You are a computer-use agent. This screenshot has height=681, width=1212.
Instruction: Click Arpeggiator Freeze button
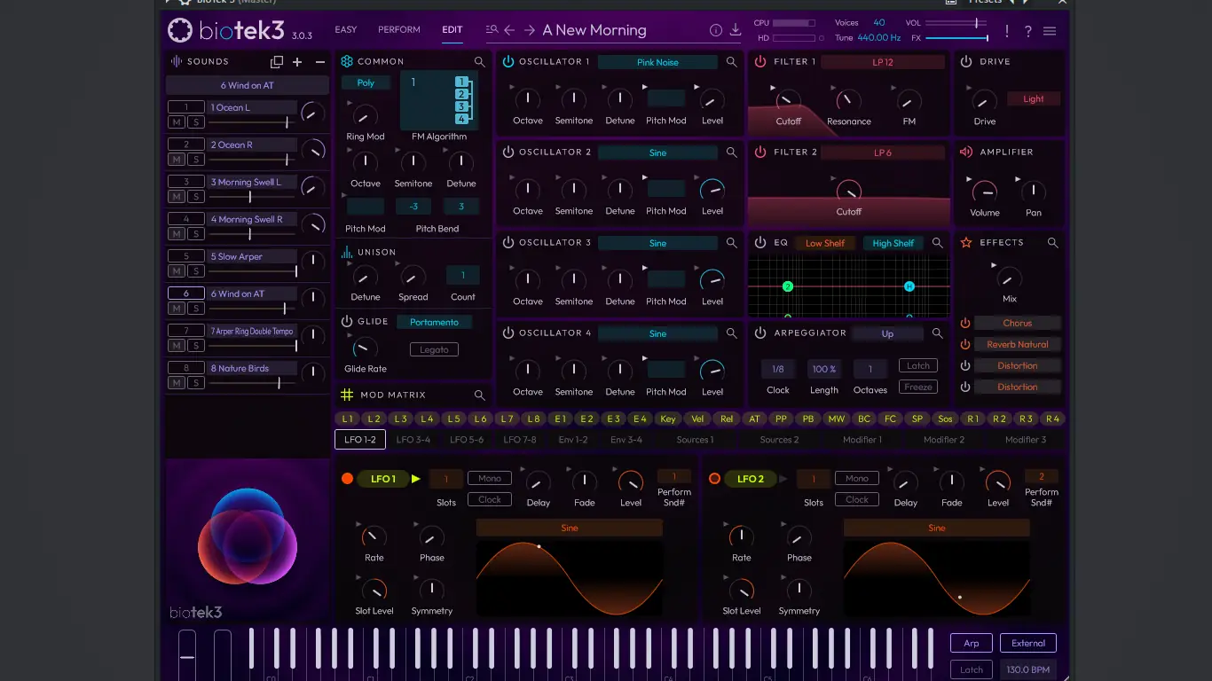click(918, 387)
